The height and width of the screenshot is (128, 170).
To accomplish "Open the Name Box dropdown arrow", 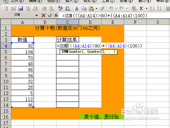I will tap(36, 16).
